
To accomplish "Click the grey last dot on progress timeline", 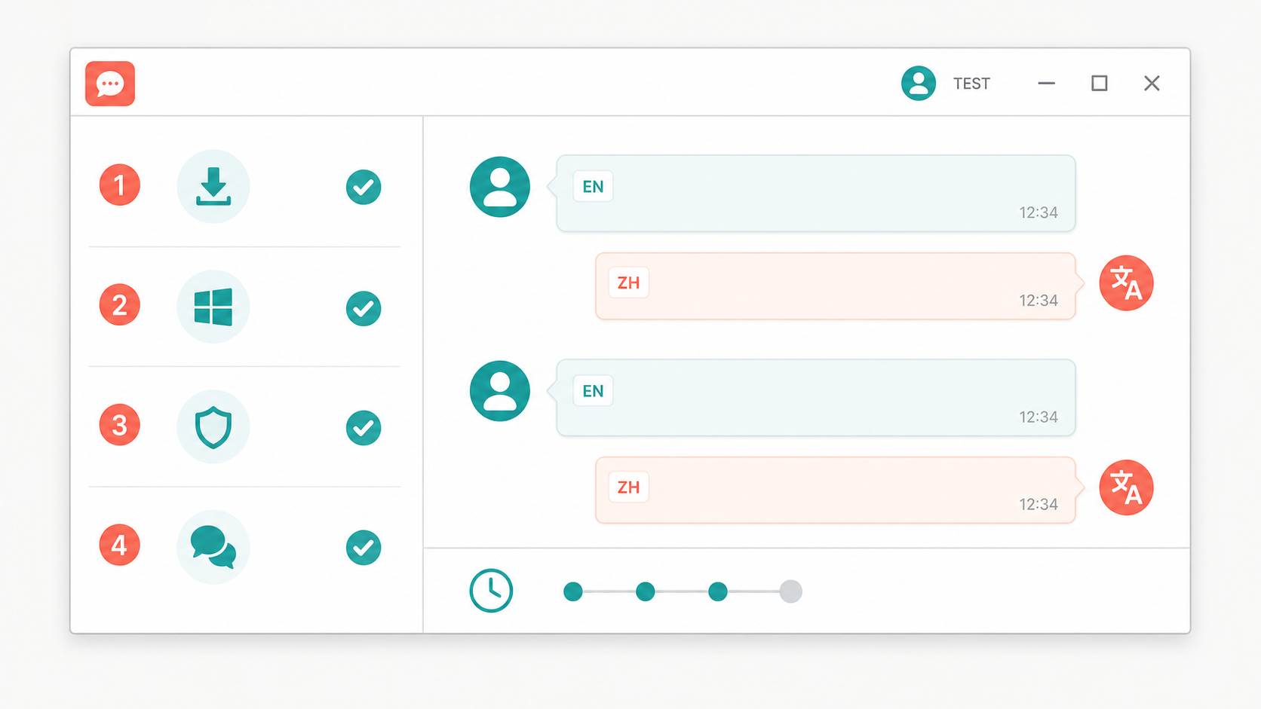I will coord(790,591).
